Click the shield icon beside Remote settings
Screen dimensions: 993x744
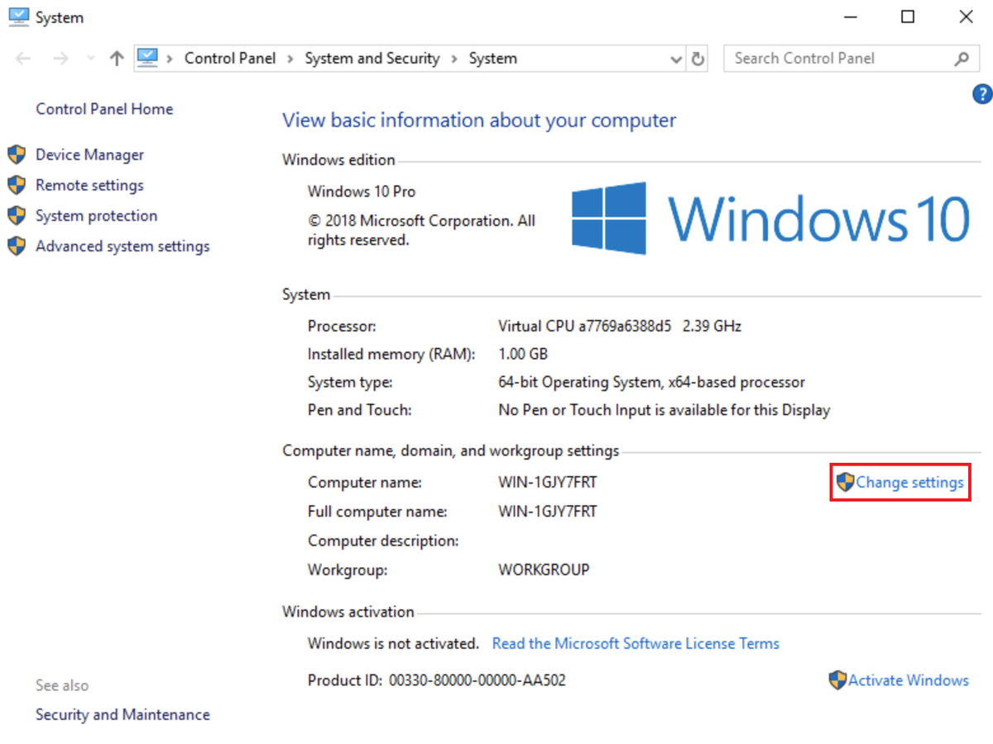click(17, 185)
